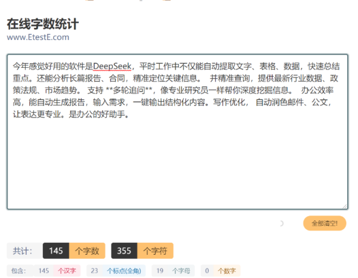
Task: Click the 个字符 label
Action: click(155, 251)
